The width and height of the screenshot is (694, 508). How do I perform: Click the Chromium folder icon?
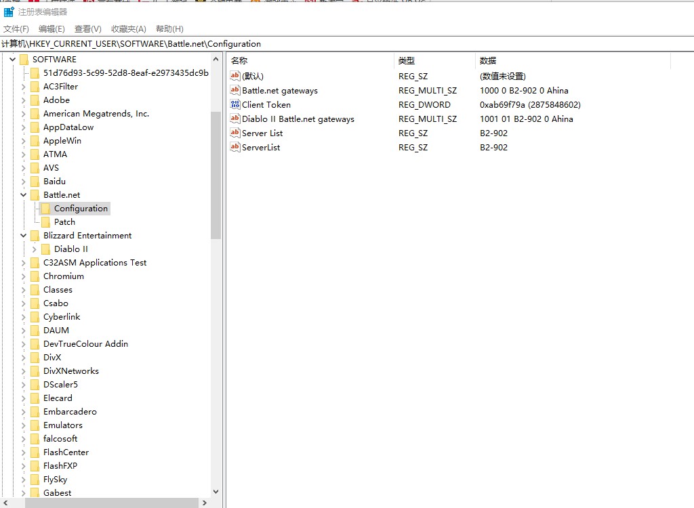[x=35, y=276]
